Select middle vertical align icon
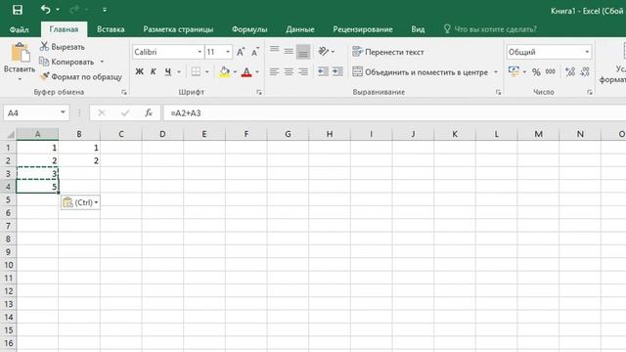The height and width of the screenshot is (352, 626). (289, 51)
